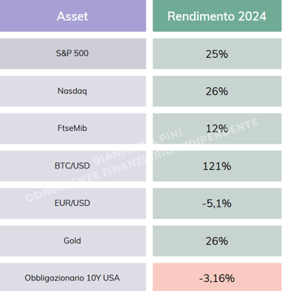282x291 pixels.
Task: Select the BTC/USD asset cell
Action: click(73, 166)
